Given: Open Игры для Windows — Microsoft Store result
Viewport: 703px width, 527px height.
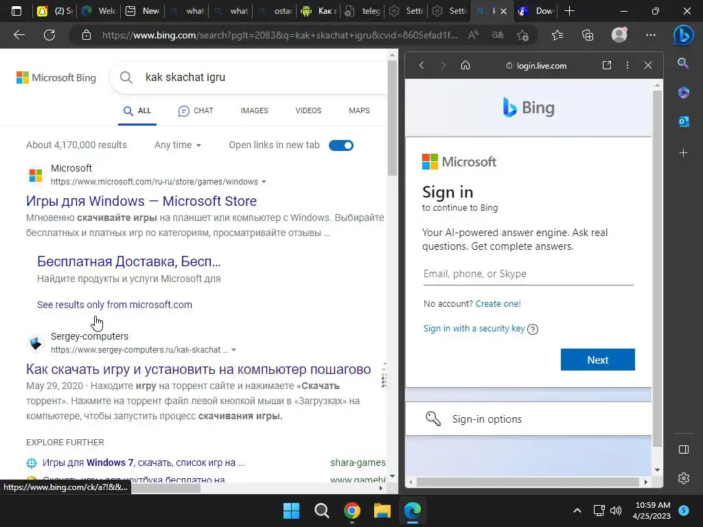Looking at the screenshot, I should click(141, 201).
